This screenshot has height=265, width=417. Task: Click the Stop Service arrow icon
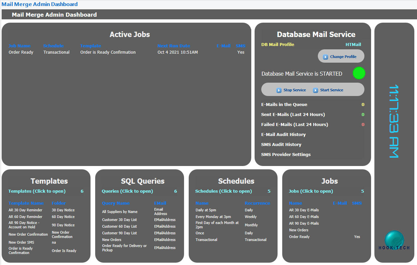[279, 90]
